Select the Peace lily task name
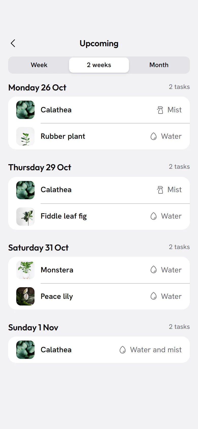 (57, 296)
